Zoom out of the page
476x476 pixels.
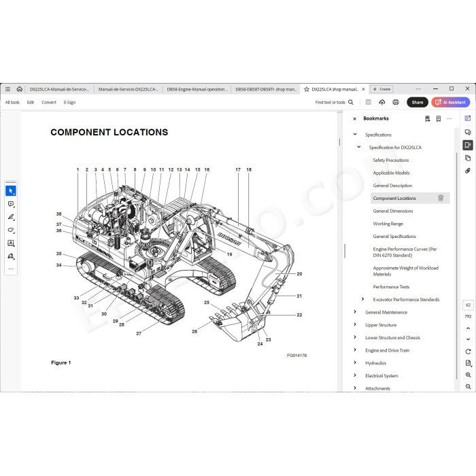click(468, 386)
